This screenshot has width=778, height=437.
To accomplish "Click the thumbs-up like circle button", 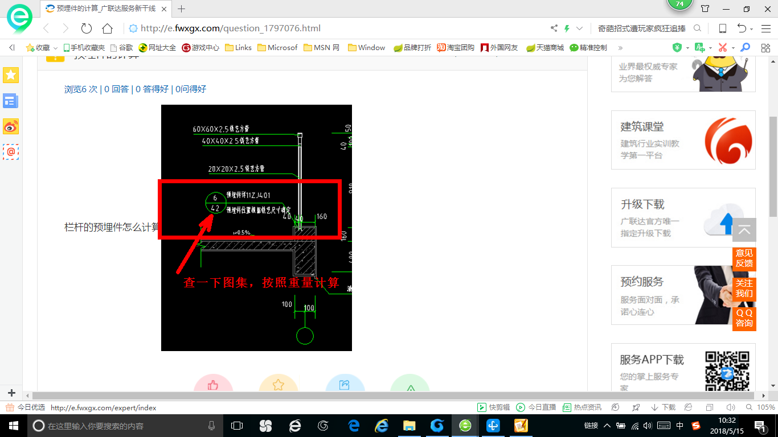I will point(213,384).
